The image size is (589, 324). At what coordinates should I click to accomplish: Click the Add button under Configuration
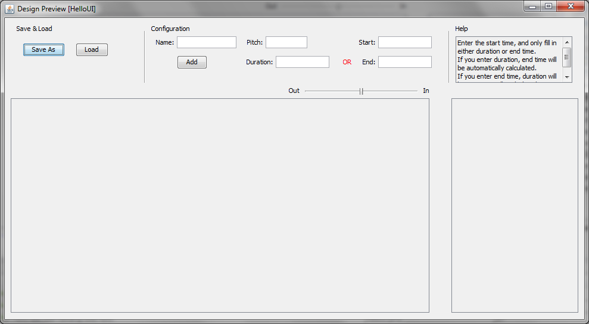[192, 63]
